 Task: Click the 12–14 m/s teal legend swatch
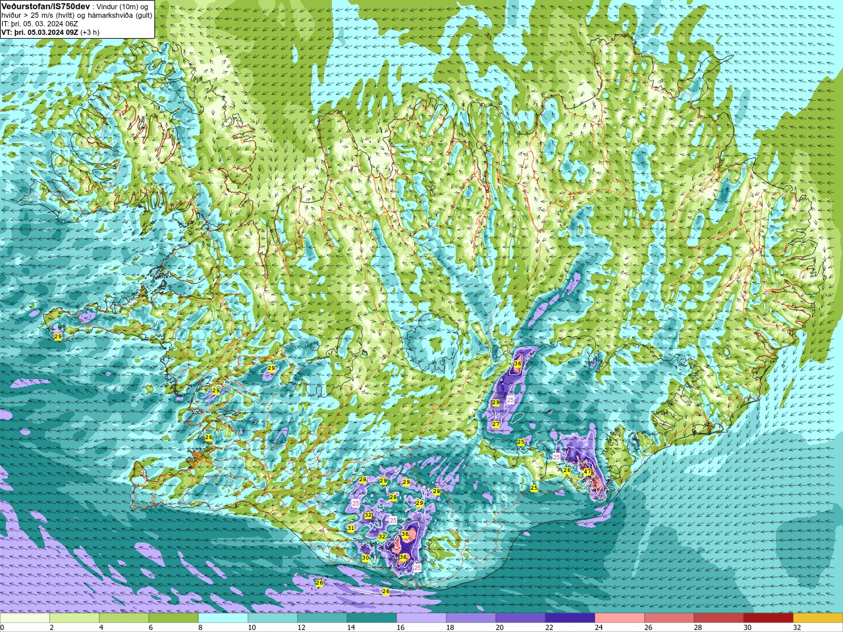pyautogui.click(x=322, y=618)
